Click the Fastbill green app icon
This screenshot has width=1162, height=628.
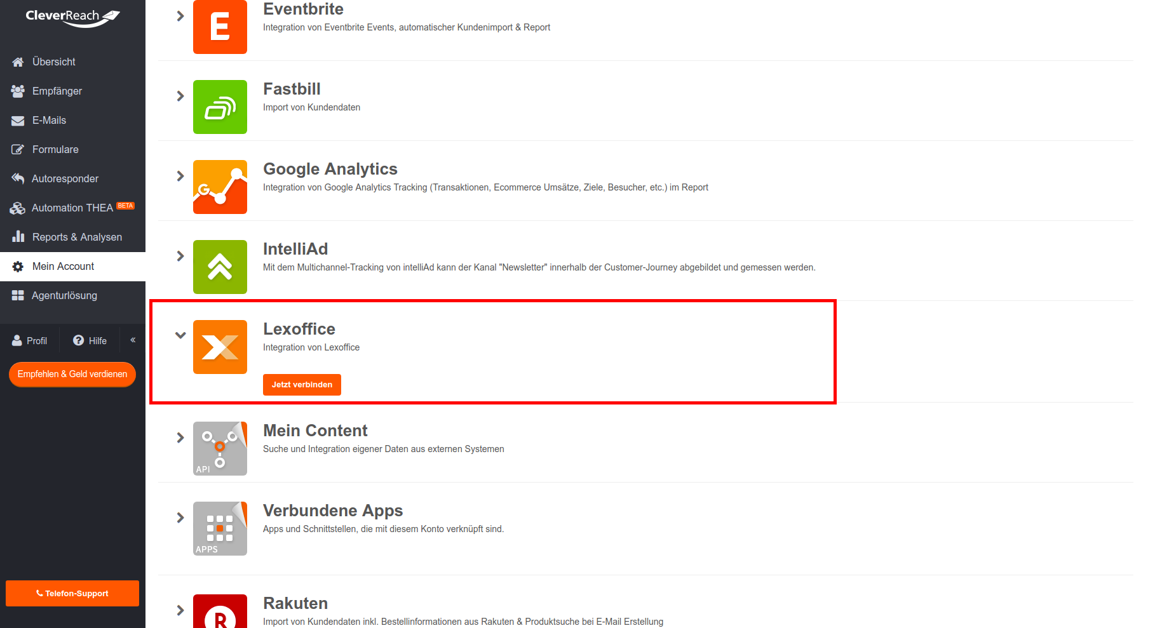(x=220, y=107)
